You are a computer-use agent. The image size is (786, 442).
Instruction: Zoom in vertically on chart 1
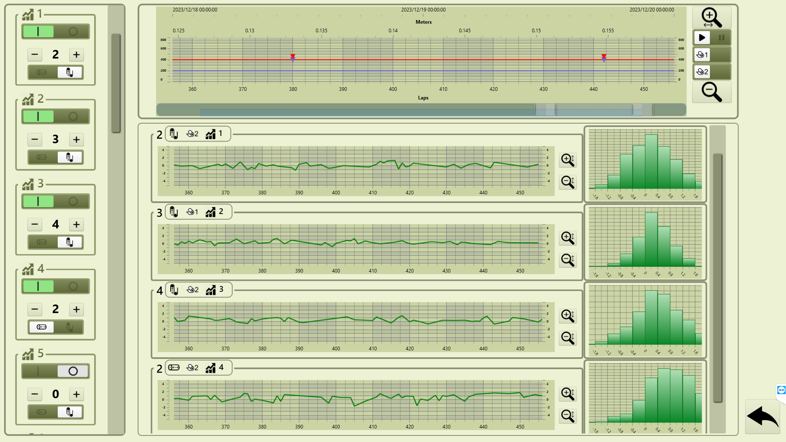click(x=568, y=160)
